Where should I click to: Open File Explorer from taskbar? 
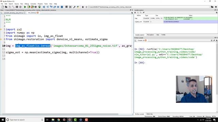click(x=53, y=120)
